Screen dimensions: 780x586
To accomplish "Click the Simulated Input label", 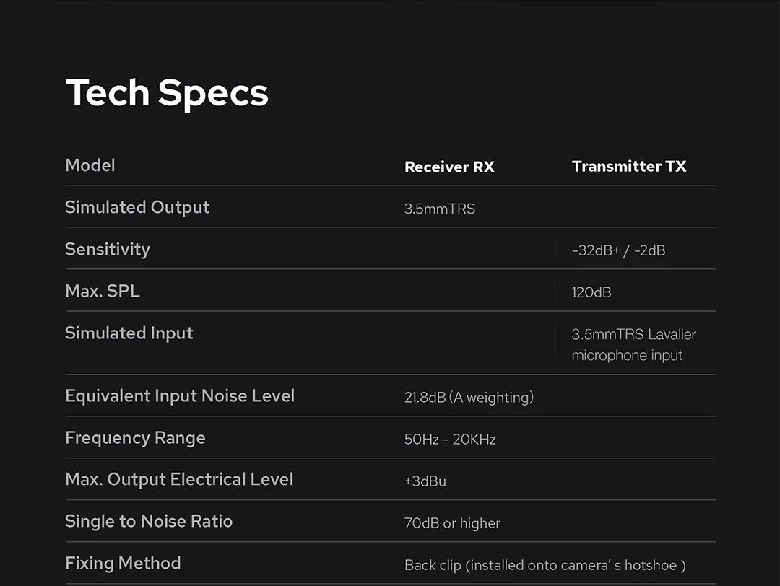I will pyautogui.click(x=129, y=333).
